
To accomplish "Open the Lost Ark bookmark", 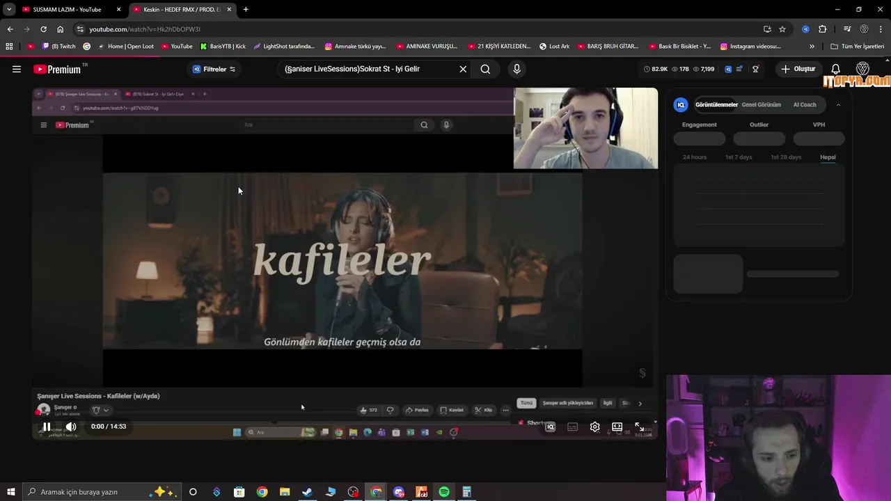I will click(554, 47).
